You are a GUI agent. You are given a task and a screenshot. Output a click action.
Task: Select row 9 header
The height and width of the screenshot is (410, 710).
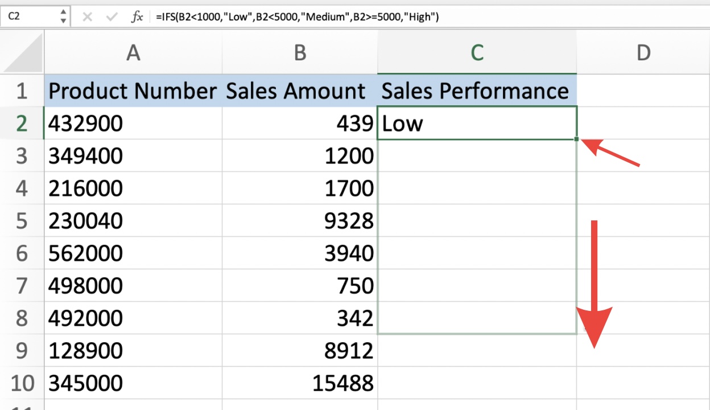[22, 350]
